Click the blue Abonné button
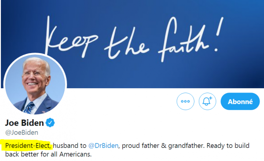The image size is (264, 161). (x=240, y=101)
